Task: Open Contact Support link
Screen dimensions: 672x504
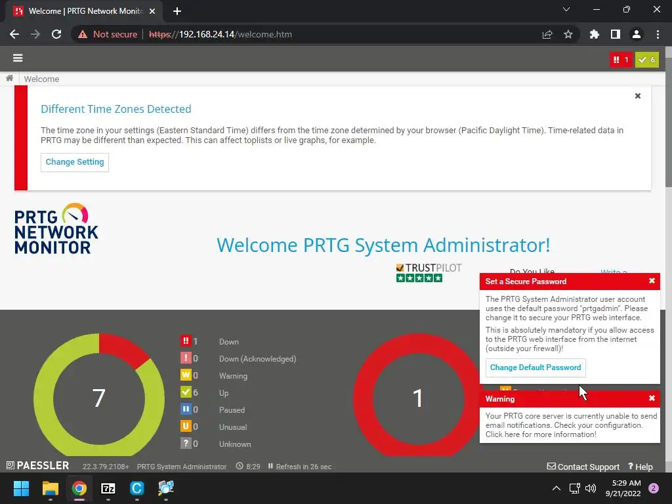Action: (x=583, y=467)
